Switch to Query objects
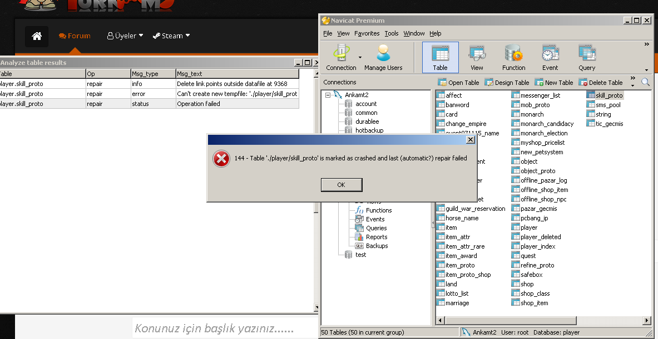Viewport: 658px width, 339px height. (587, 57)
